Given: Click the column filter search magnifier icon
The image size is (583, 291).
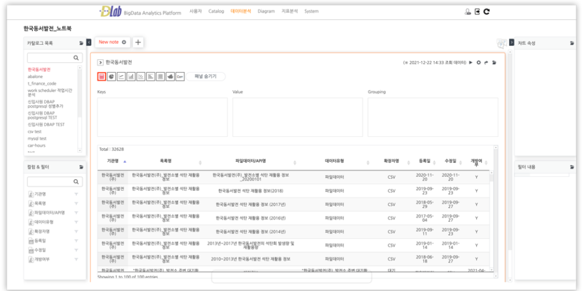Looking at the screenshot, I should coord(76,182).
